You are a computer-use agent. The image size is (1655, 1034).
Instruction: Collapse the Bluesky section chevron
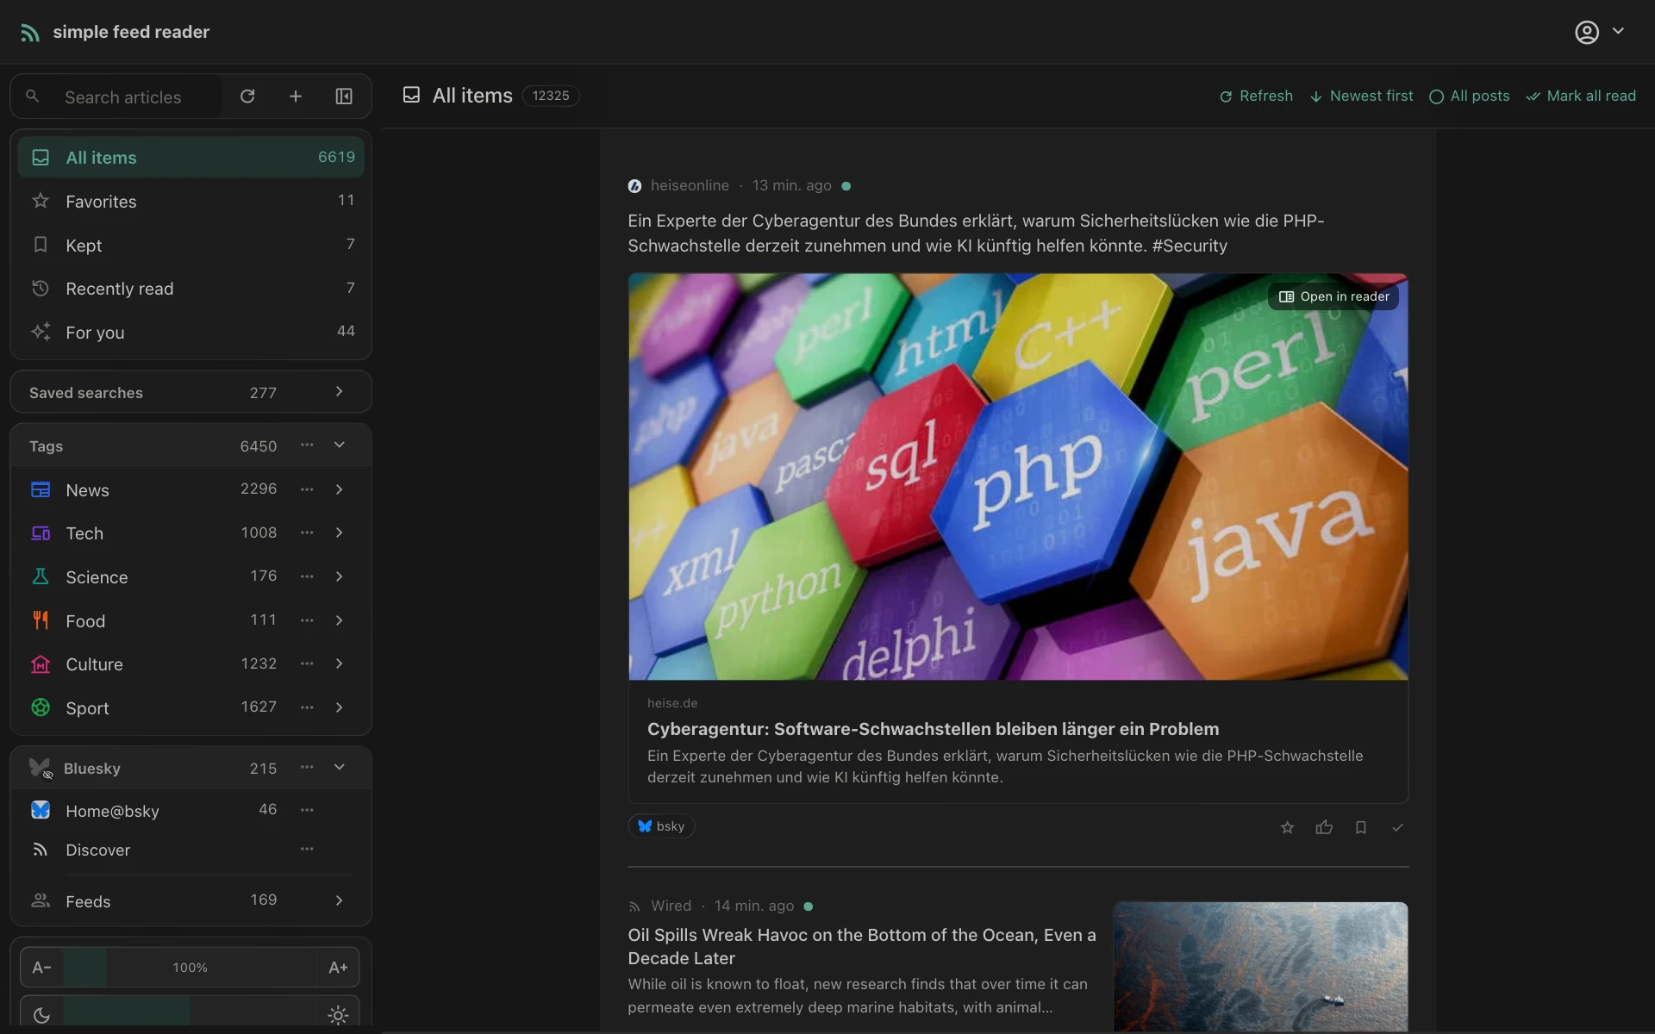[x=340, y=768]
